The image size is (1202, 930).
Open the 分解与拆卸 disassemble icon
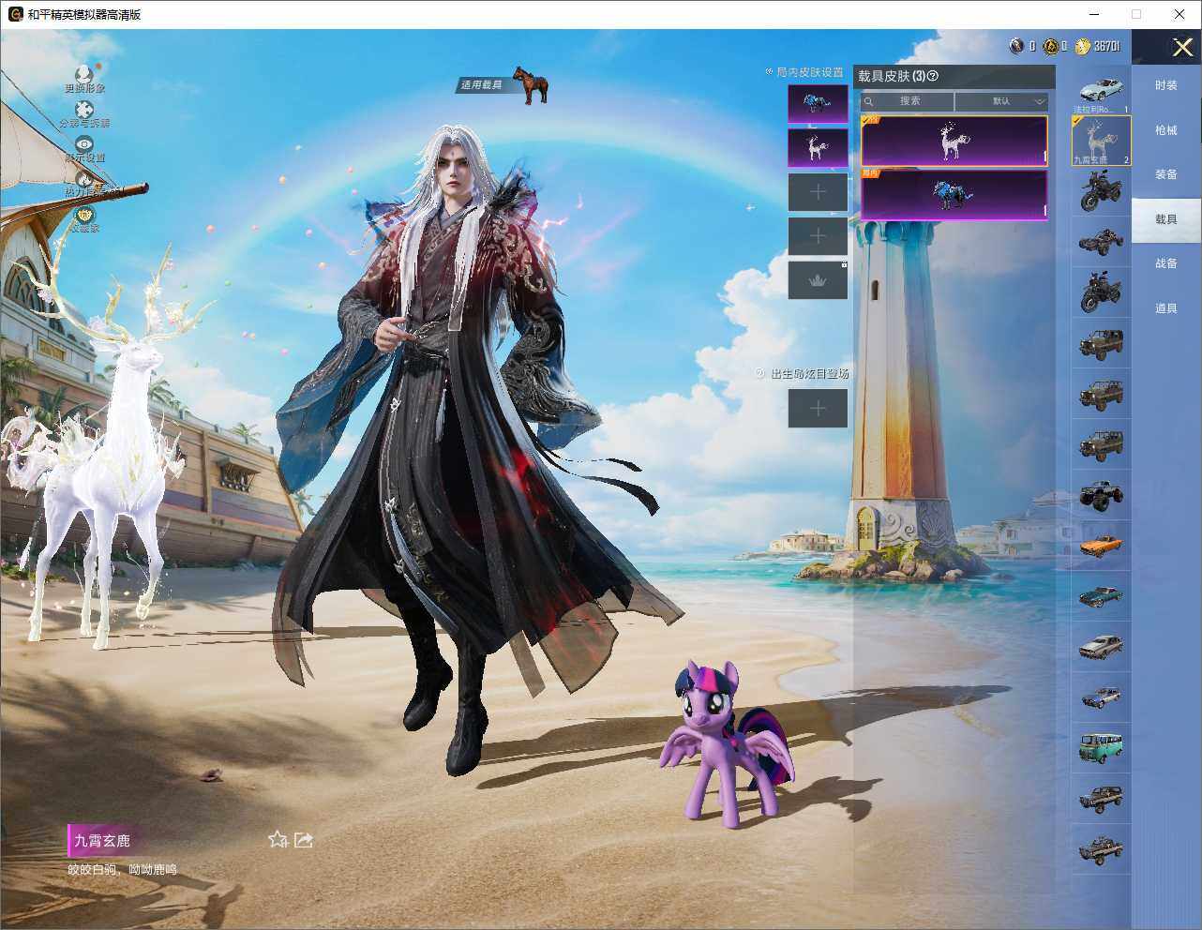[x=84, y=109]
